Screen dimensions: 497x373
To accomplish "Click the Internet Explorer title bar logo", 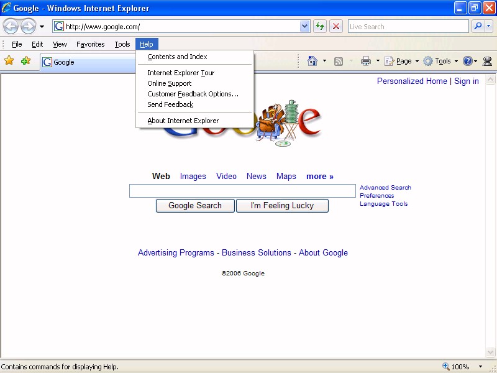I will pyautogui.click(x=6, y=7).
